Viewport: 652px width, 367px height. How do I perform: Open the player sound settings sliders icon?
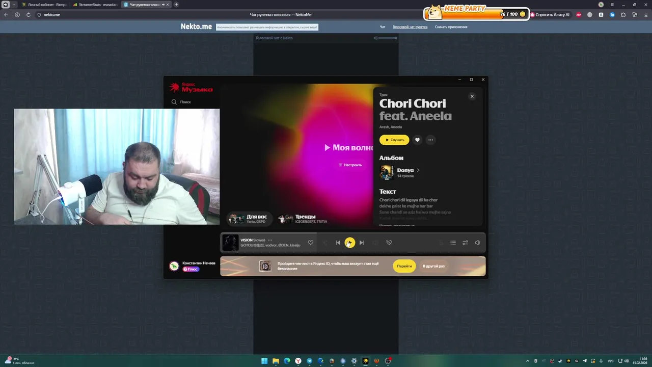coord(465,243)
